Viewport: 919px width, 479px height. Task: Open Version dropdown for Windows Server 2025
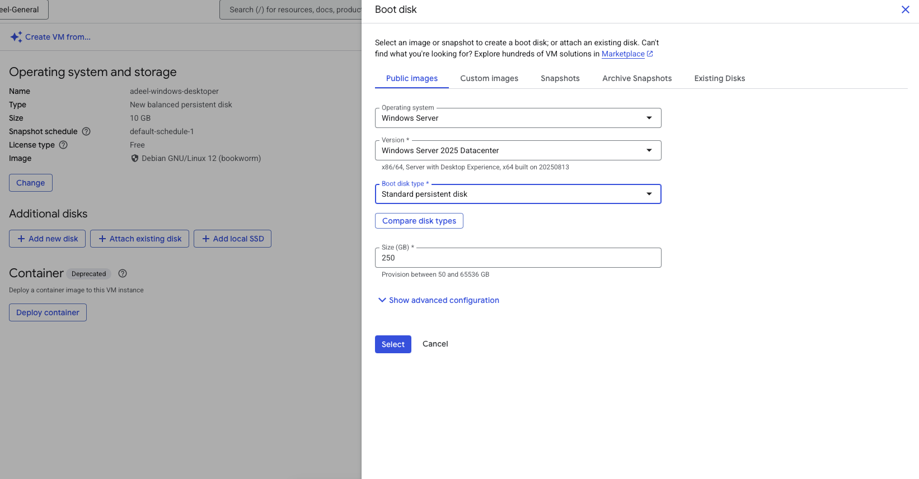tap(518, 150)
